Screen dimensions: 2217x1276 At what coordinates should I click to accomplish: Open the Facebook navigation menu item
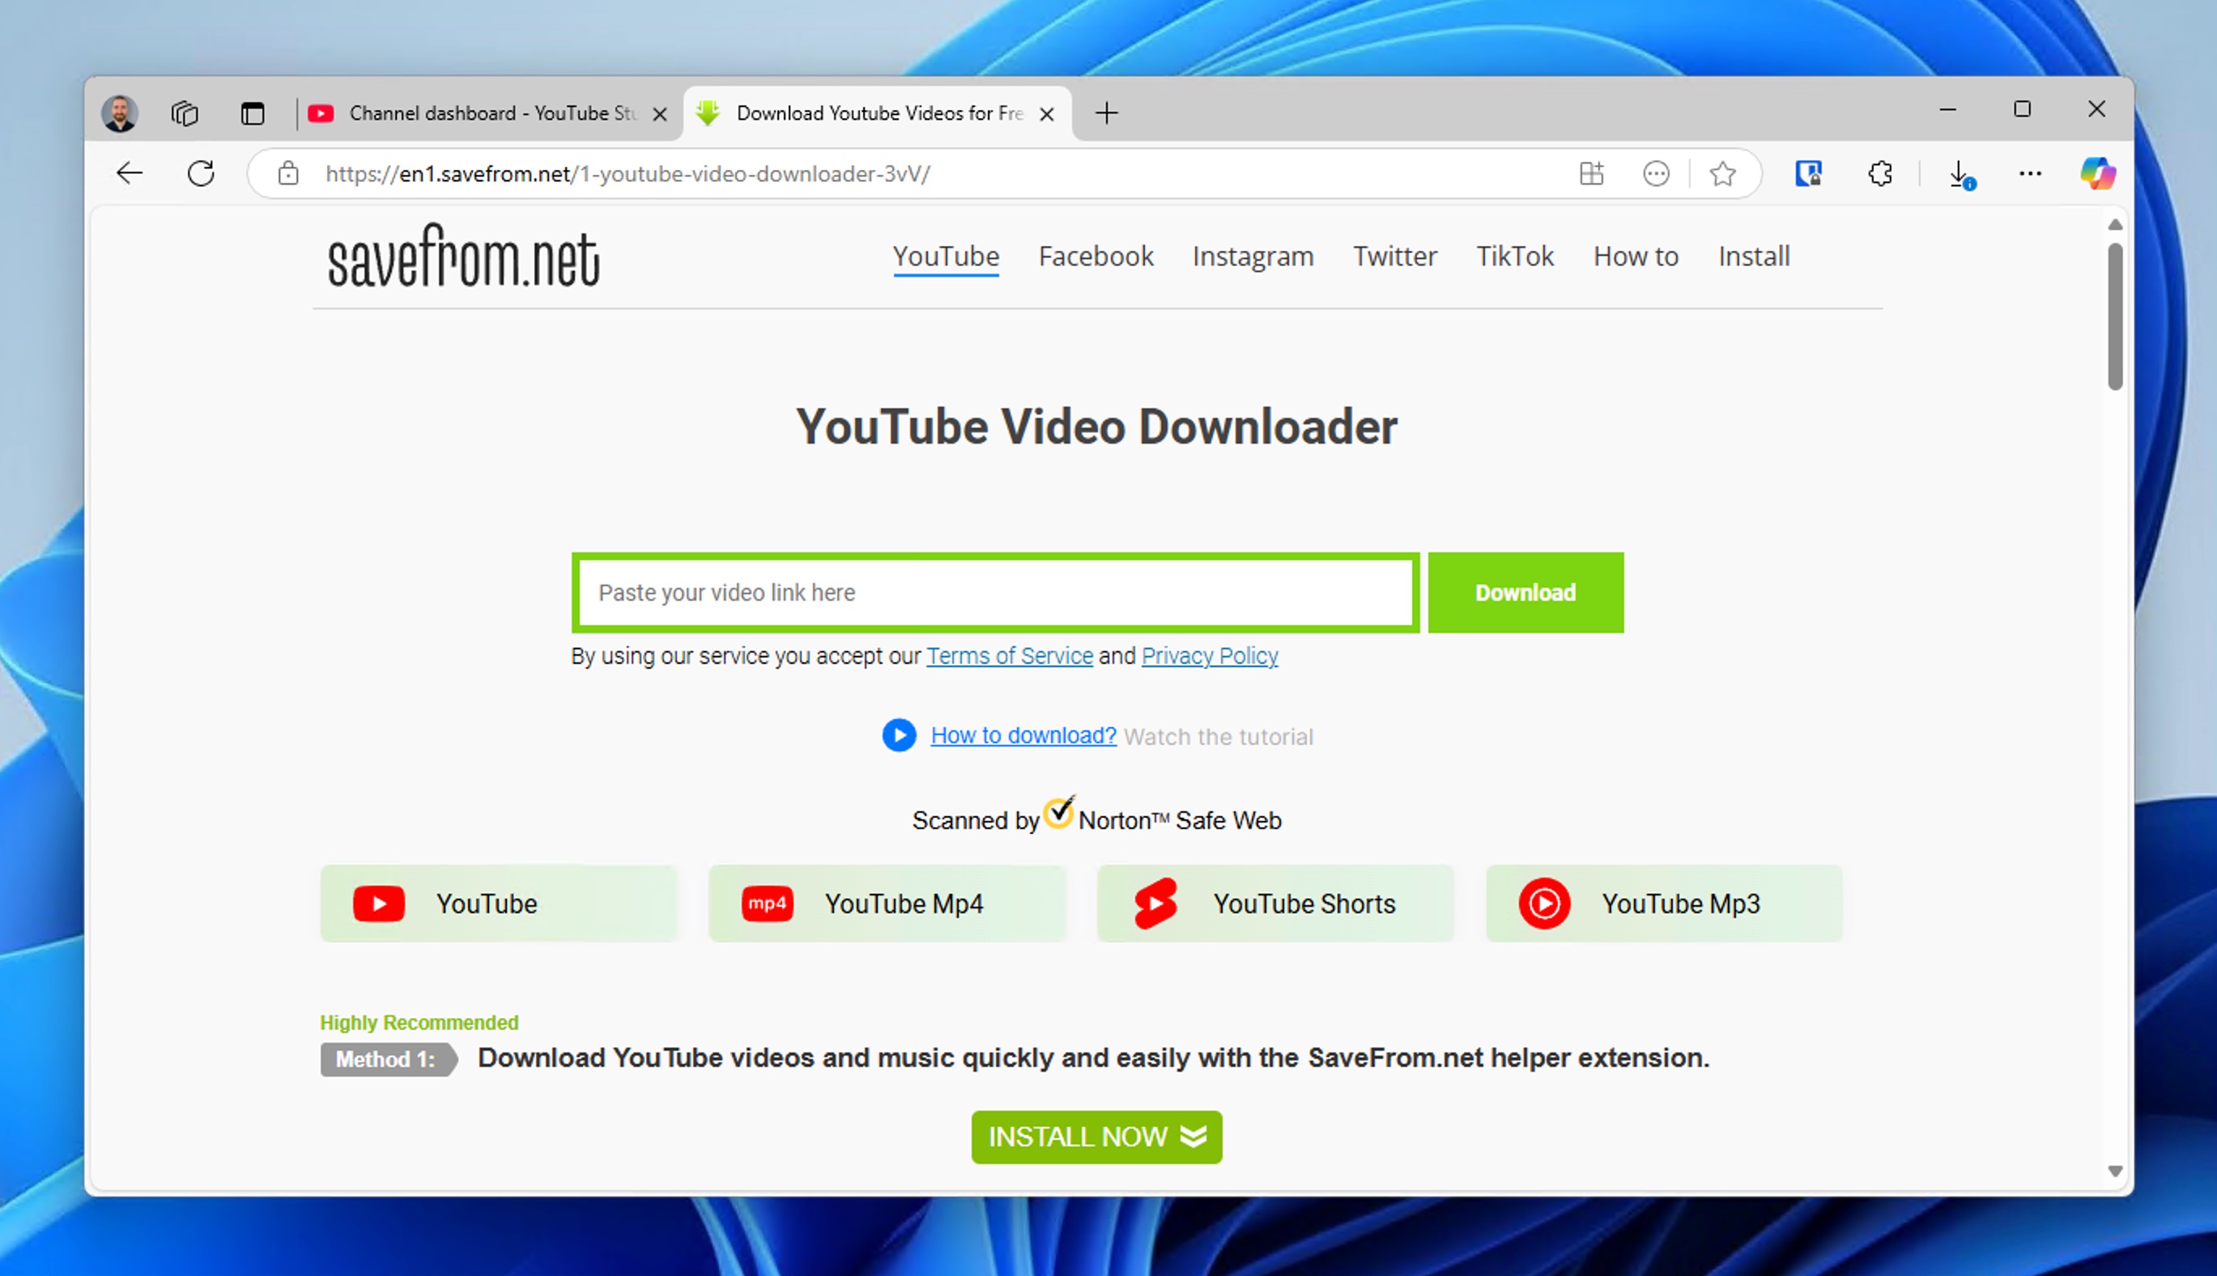click(x=1096, y=256)
